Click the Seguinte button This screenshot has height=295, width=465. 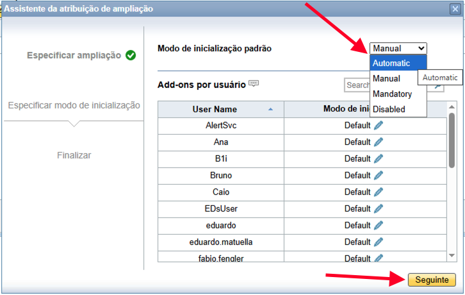[x=431, y=280]
